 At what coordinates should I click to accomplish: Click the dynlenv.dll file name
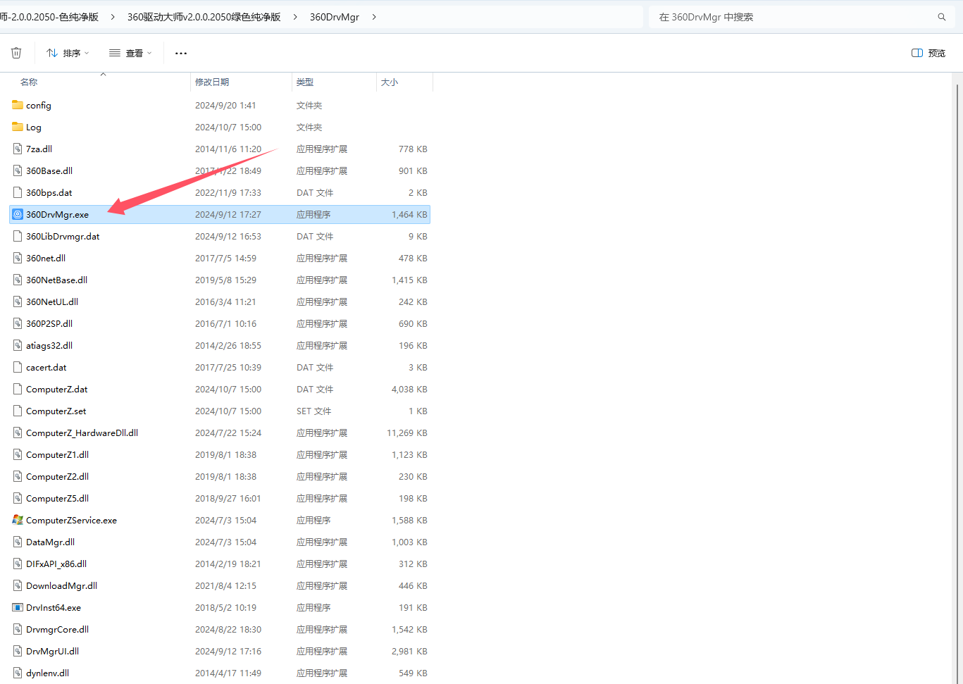[x=47, y=673]
